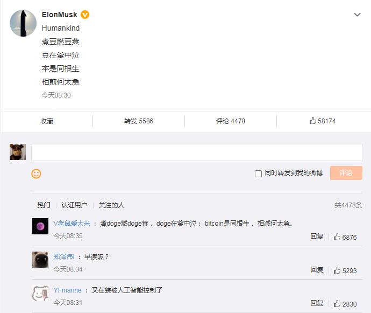Open ElonMusk's rocket profile avatar
Screen dimensions: 371x313
click(x=23, y=23)
